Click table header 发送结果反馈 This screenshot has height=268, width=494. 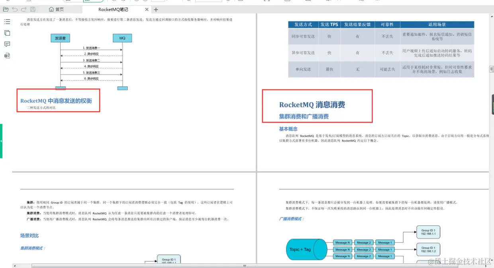(x=357, y=25)
